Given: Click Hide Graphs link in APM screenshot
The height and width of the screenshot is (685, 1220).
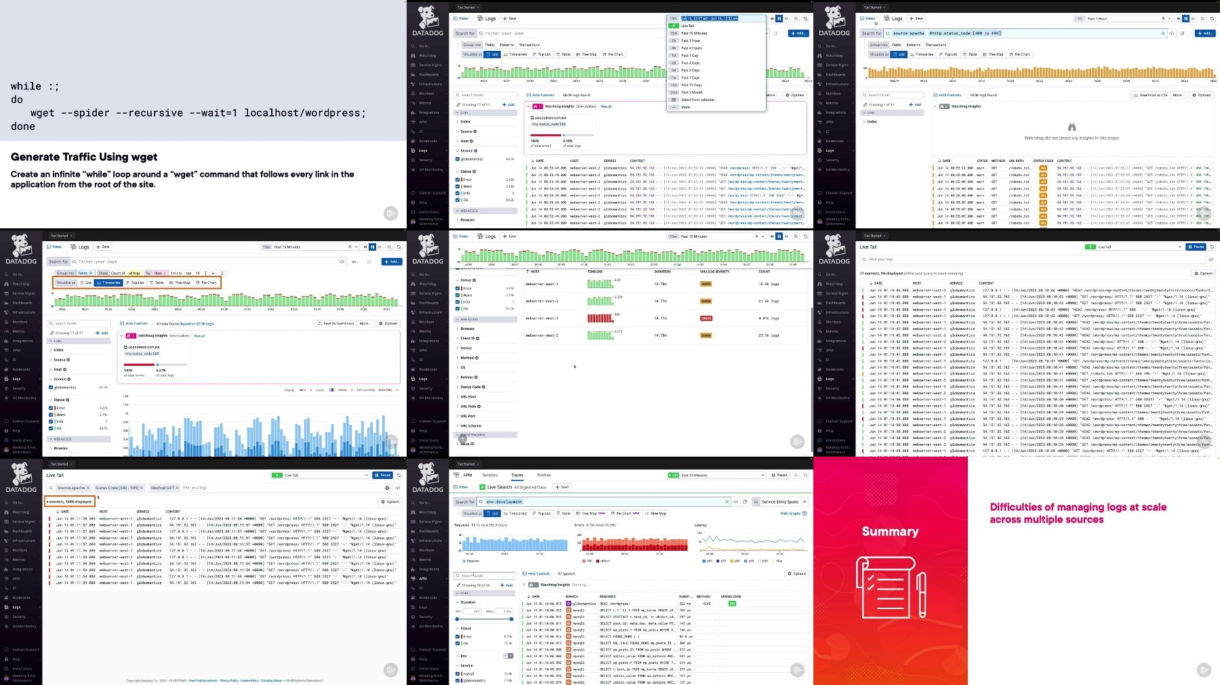Looking at the screenshot, I should tap(793, 514).
